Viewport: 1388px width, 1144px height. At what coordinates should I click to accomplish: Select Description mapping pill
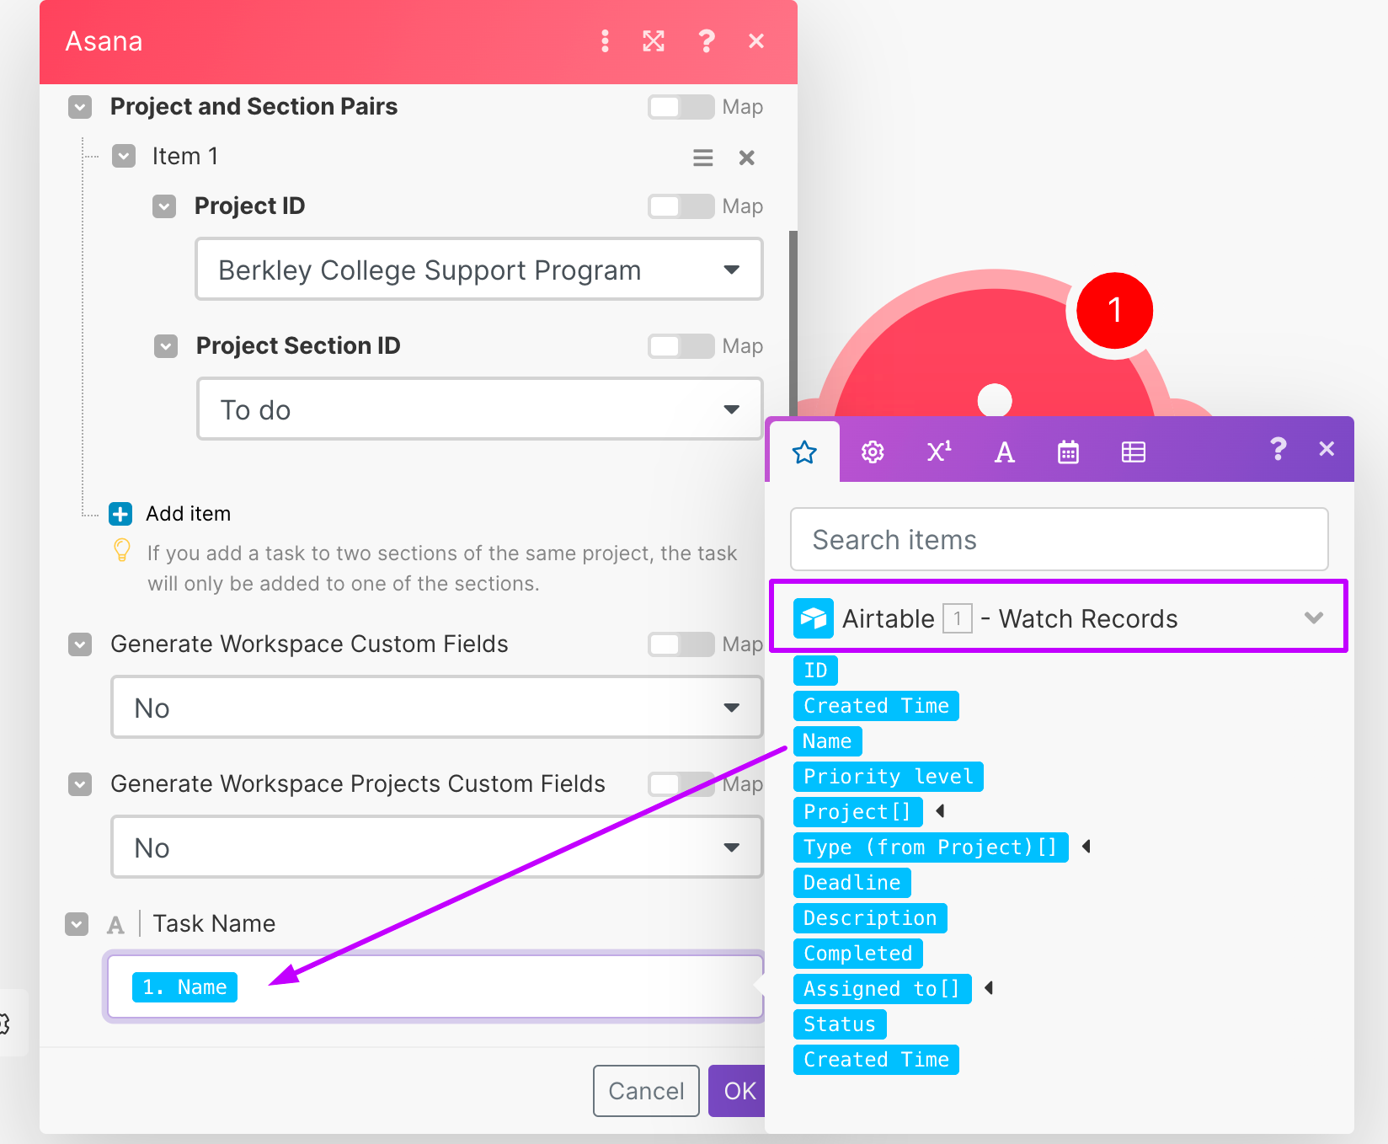click(x=870, y=918)
